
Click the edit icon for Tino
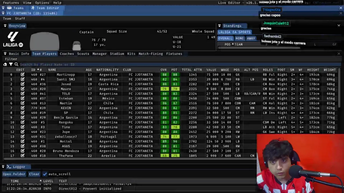click(x=23, y=127)
